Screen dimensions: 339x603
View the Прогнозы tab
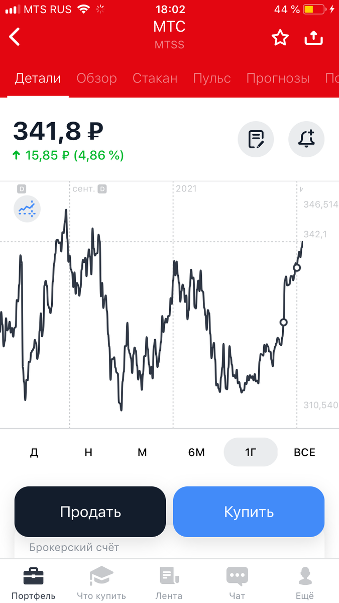[x=278, y=78]
